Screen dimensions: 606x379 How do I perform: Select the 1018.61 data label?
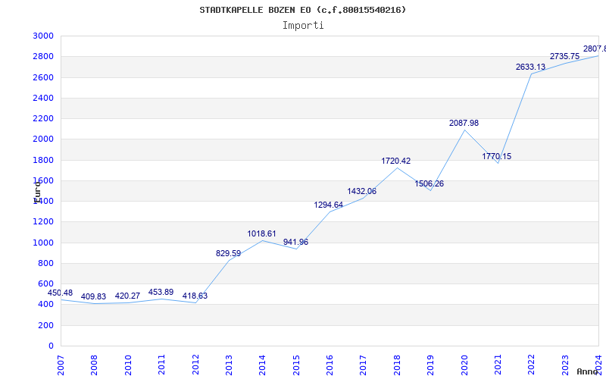pos(261,233)
